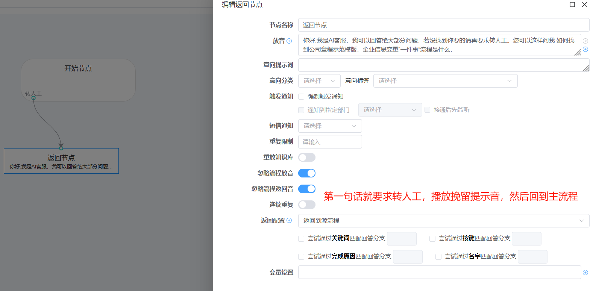Click the plus icon beside 放音 label
596x291 pixels.
(x=289, y=41)
